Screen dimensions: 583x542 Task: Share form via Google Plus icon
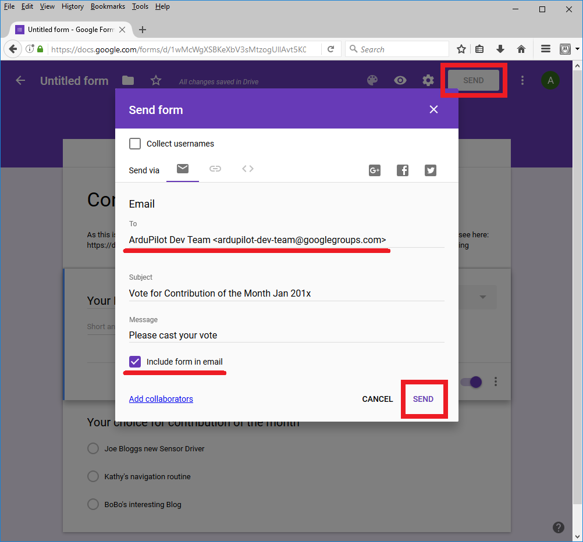[375, 170]
